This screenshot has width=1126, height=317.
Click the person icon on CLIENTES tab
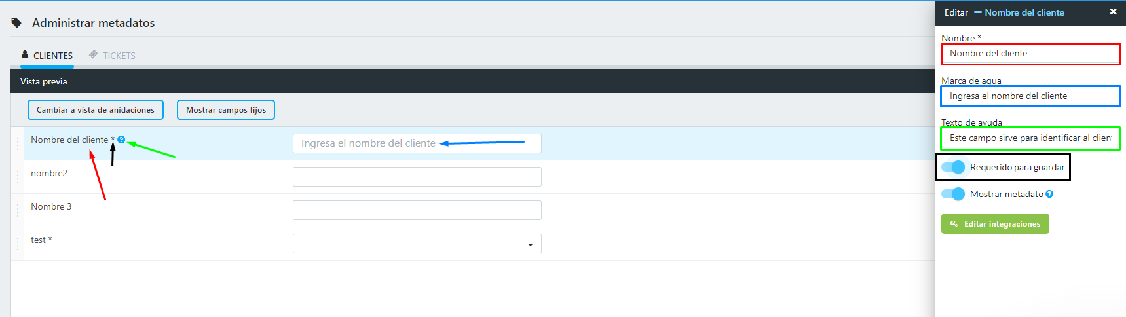[25, 55]
